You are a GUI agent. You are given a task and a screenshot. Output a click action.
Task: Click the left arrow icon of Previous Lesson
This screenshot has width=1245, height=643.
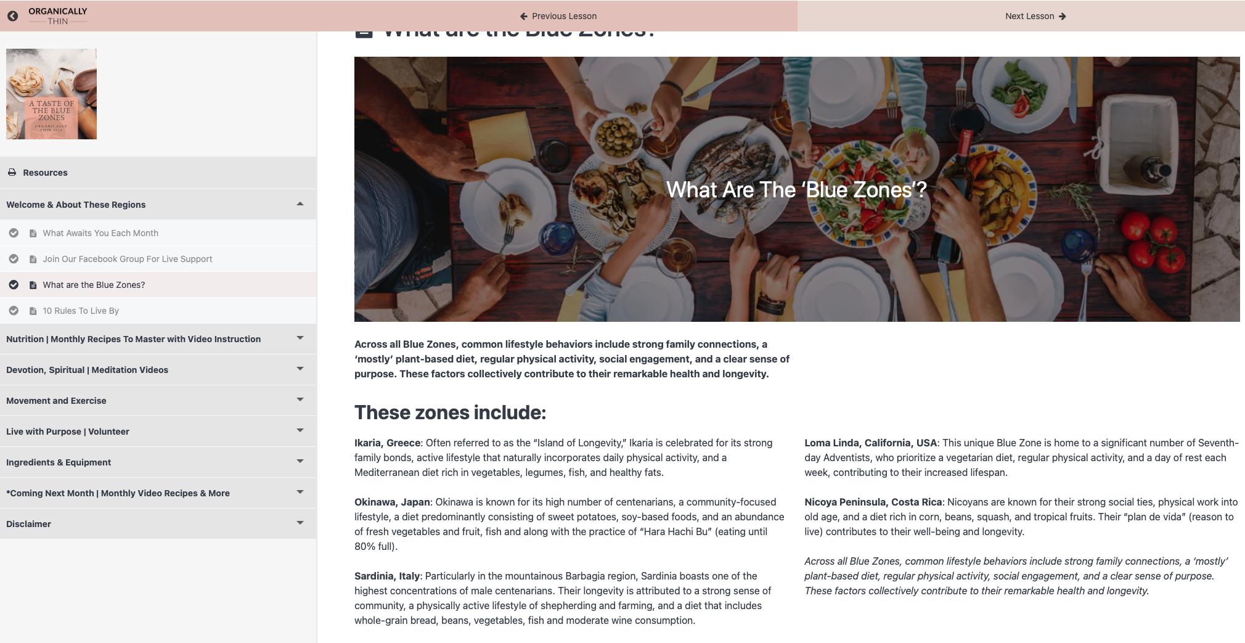tap(524, 16)
